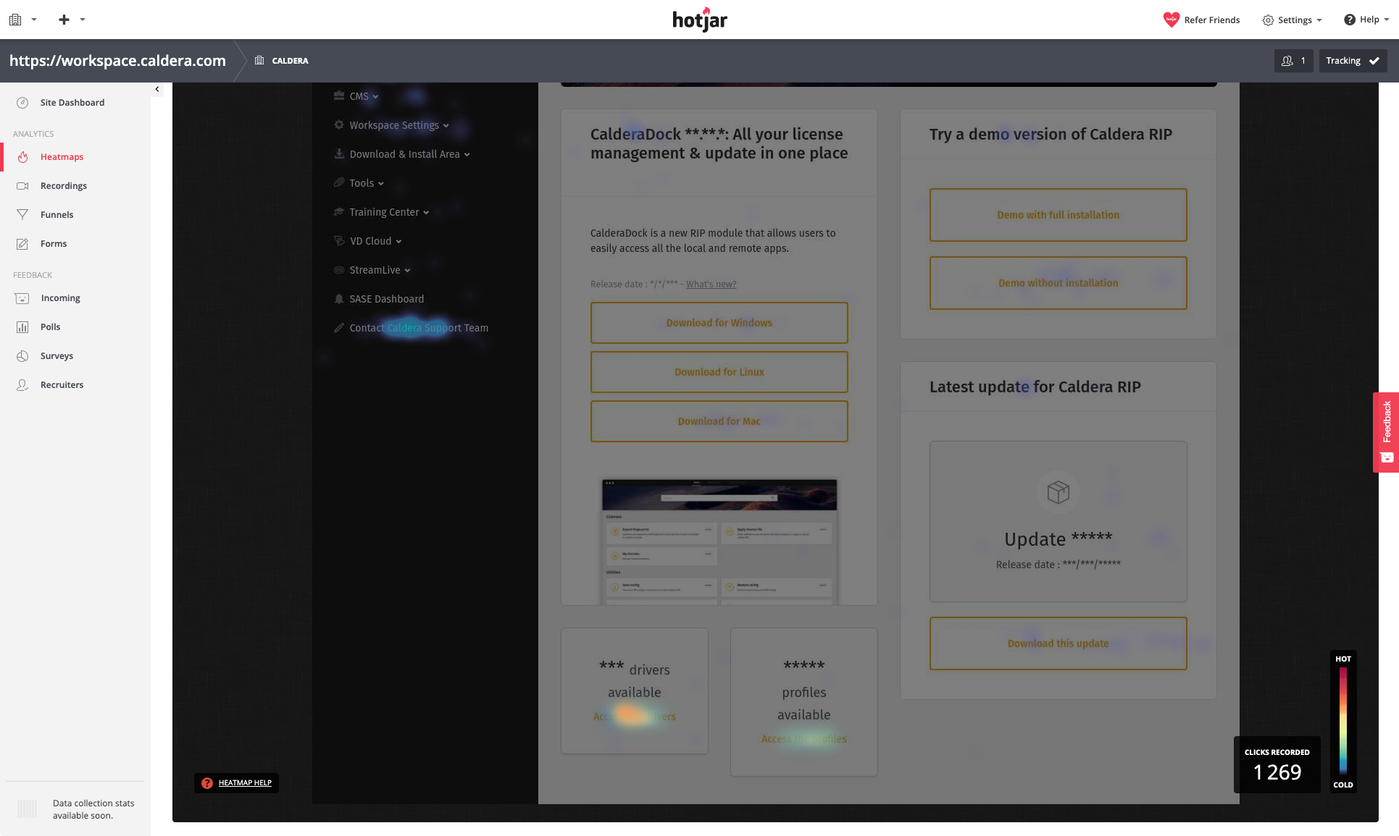Click the Polls bar chart icon

(x=22, y=327)
